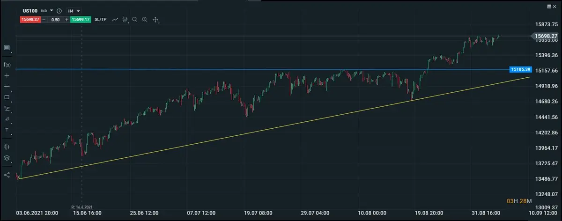The image size is (562, 221).
Task: Open the US100 symbol dropdown arrow
Action: 52,11
